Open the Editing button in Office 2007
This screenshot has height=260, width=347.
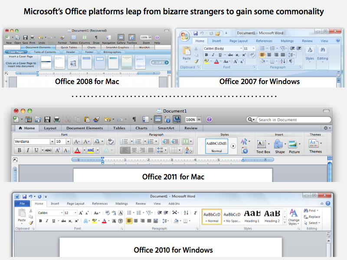tap(322, 54)
